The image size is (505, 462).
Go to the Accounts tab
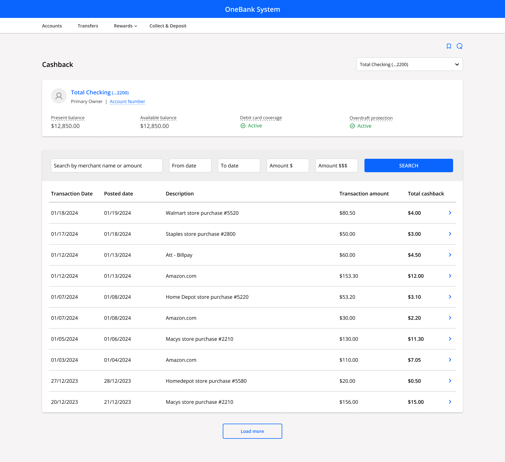point(52,26)
